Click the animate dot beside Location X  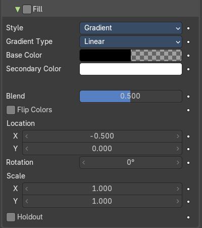[188, 136]
